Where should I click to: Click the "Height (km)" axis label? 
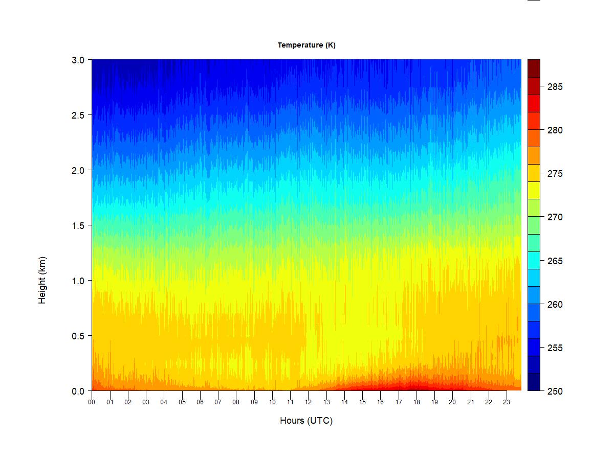click(42, 280)
